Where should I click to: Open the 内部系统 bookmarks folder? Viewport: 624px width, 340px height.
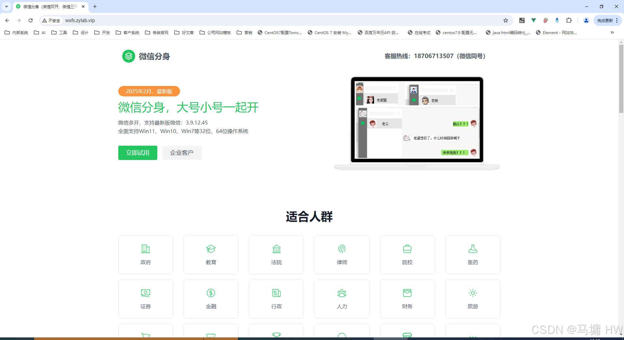click(x=16, y=32)
